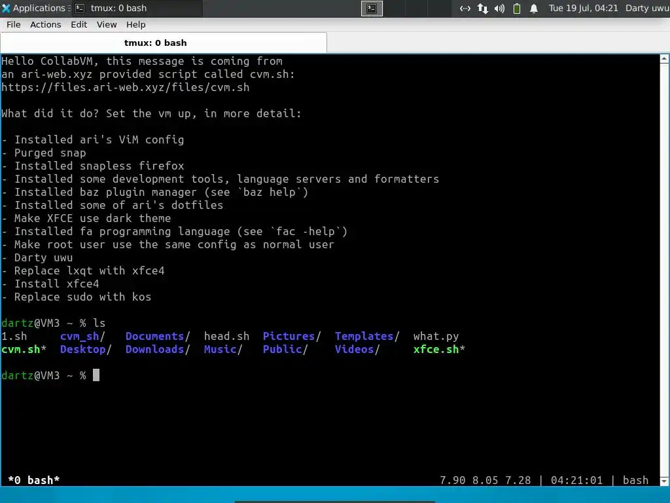Open the View menu
Screen dimensions: 670x503
tap(107, 25)
